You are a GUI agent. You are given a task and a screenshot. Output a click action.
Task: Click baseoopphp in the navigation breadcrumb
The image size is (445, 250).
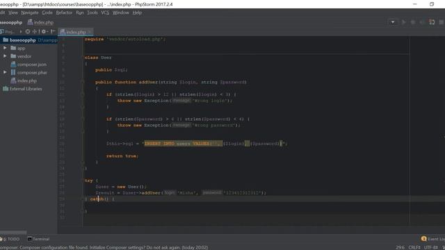click(x=11, y=22)
